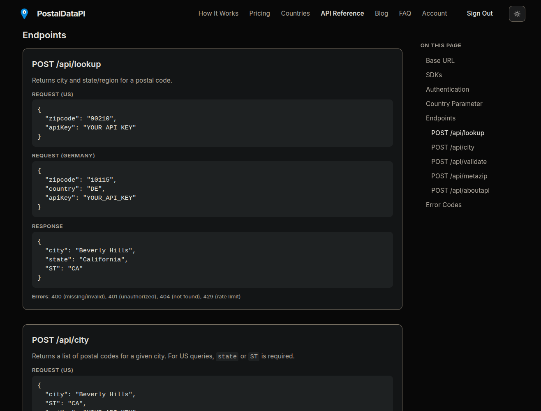The height and width of the screenshot is (411, 541).
Task: Select POST /api/aboutapi in sidebar
Action: pos(460,190)
